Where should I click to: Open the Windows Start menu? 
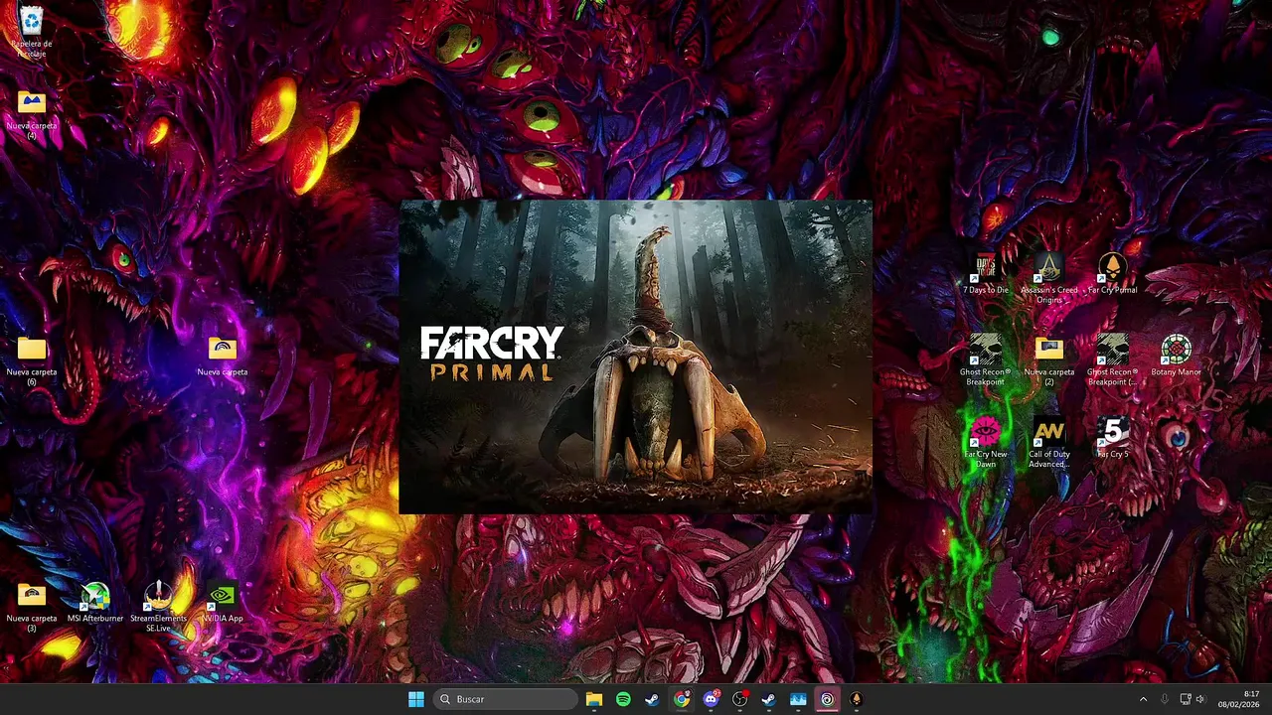pos(416,699)
